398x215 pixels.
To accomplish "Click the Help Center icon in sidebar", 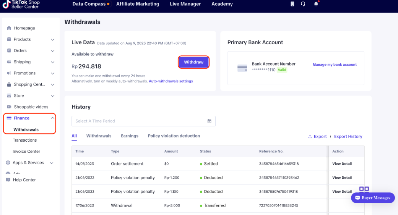I will click(8, 180).
